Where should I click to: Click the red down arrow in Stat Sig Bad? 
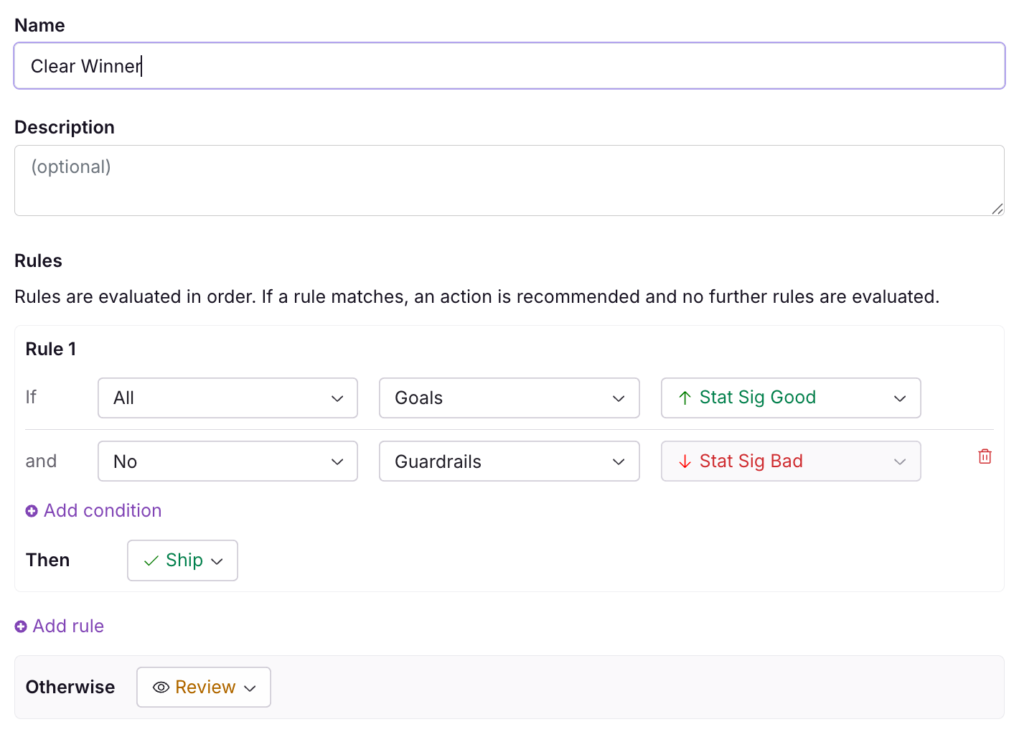coord(685,461)
